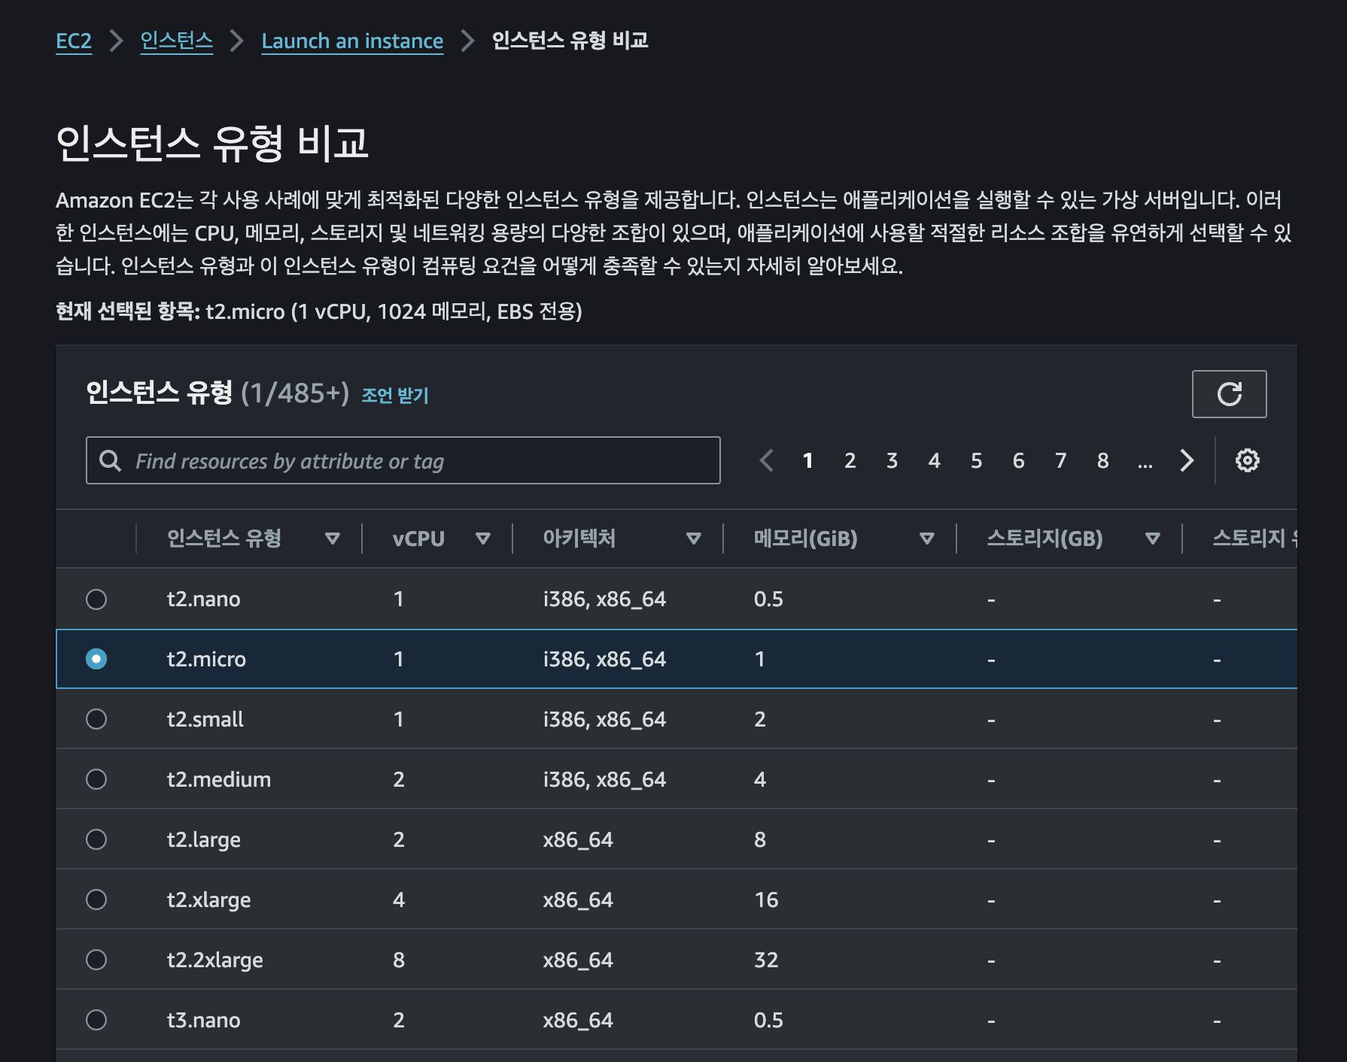Go to next page arrow
Image resolution: width=1347 pixels, height=1062 pixels.
coord(1187,460)
